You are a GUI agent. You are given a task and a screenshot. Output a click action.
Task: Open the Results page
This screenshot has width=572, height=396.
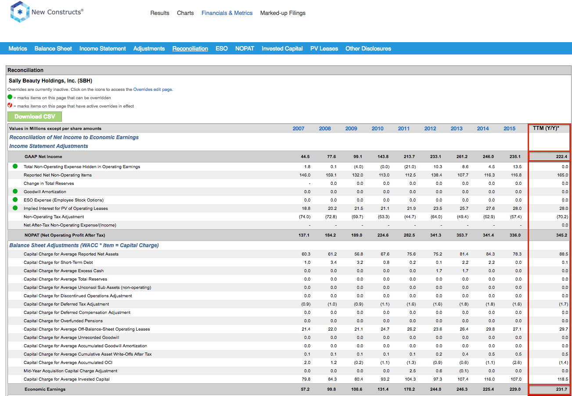point(160,13)
